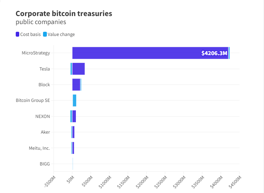The width and height of the screenshot is (264, 193).
Task: Click the $4206.3M value label
Action: (214, 53)
